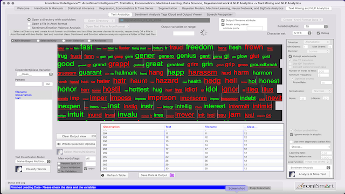Click the Stop Execution button
Image resolution: width=345 pixels, height=194 pixels.
259,188
